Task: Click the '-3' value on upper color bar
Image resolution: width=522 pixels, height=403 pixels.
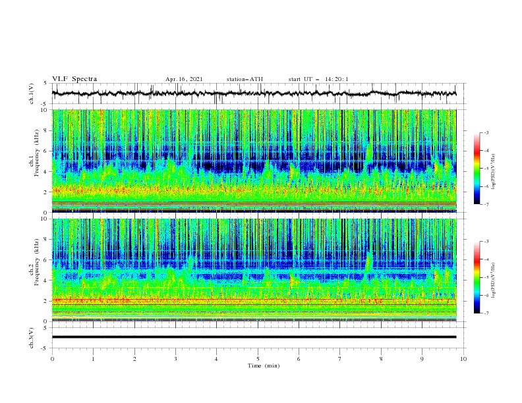Action: coord(486,132)
